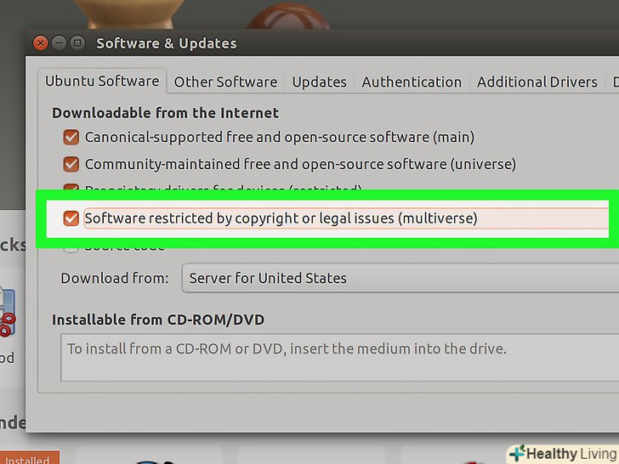Screen dimensions: 619x464
Task: Click inside the CD-ROM/DVD sources list
Action: pos(332,357)
